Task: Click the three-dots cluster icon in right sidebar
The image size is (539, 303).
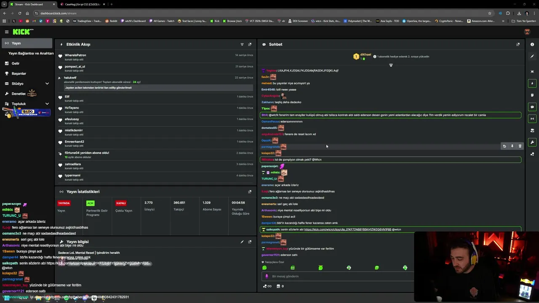Action: click(x=532, y=154)
